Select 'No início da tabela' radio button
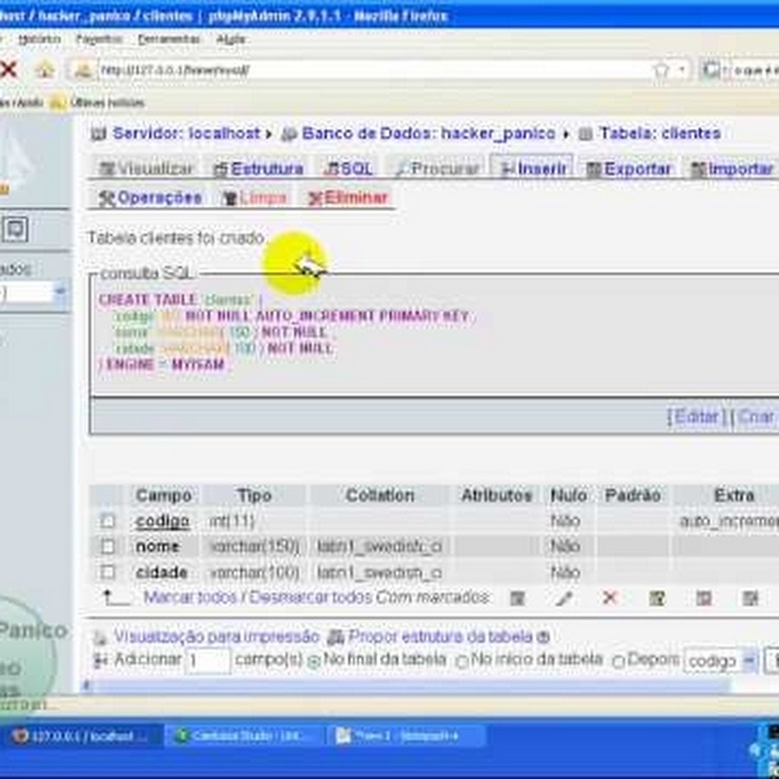The width and height of the screenshot is (779, 779). (x=462, y=661)
